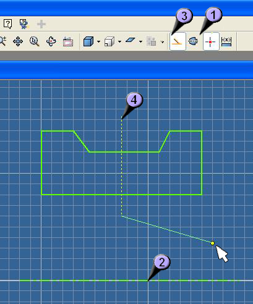Click the yellow endpoint of the sketched line
253x304 pixels.
point(212,243)
